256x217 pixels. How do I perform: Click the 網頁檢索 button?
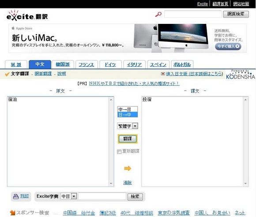click(x=236, y=14)
